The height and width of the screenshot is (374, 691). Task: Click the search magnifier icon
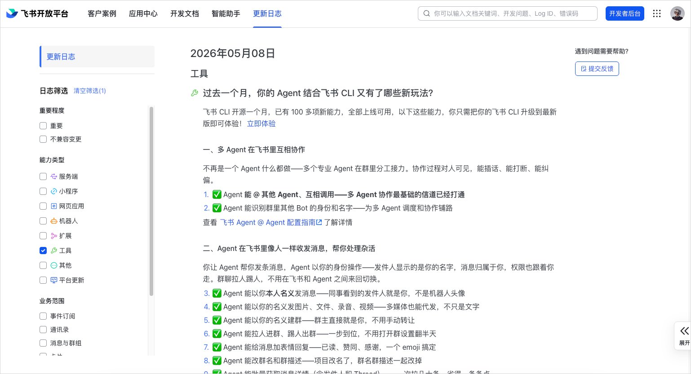426,13
